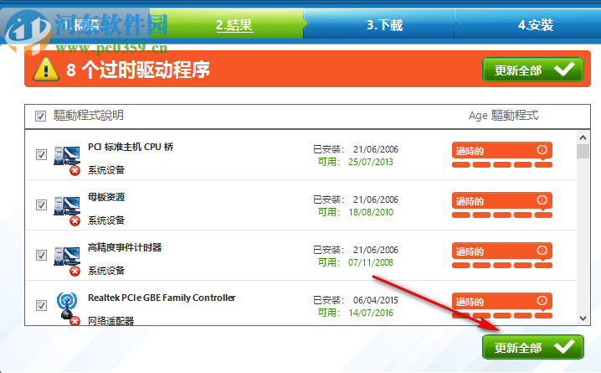Click age bar indicator for 母板资源
The height and width of the screenshot is (373, 601).
501,215
